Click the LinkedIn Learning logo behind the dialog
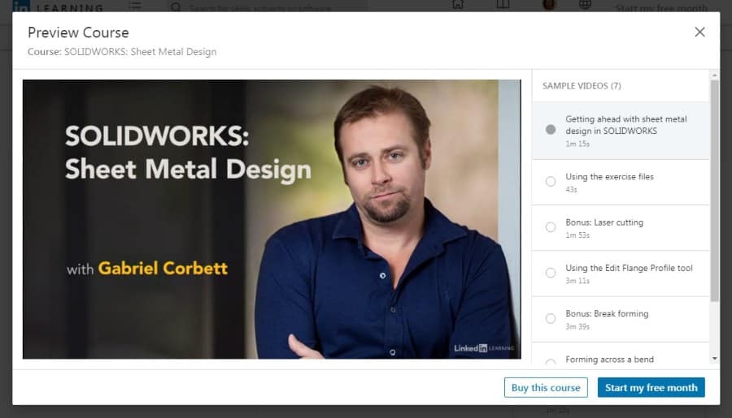This screenshot has width=732, height=418. point(58,6)
